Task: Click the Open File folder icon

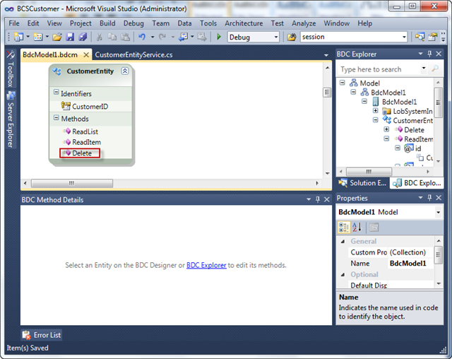Action: click(57, 37)
